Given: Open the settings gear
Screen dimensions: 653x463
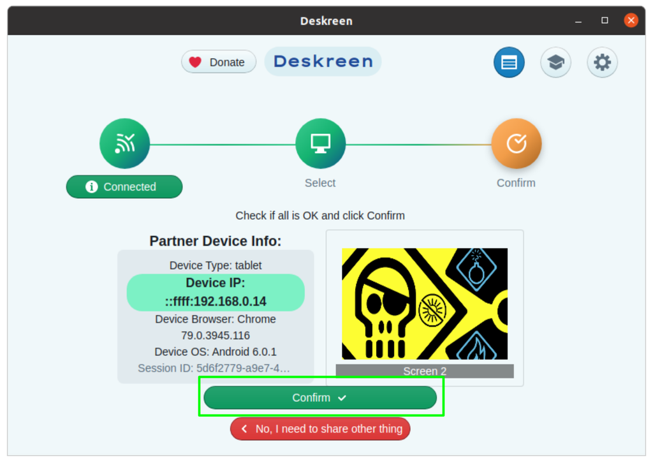Looking at the screenshot, I should click(602, 62).
